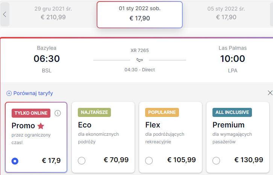Click the red star beside Promo
Image resolution: width=273 pixels, height=175 pixels.
[41, 126]
